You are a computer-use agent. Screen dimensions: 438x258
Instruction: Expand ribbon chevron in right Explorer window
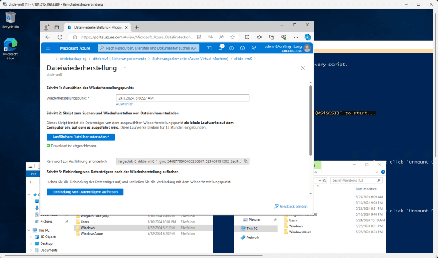pyautogui.click(x=377, y=172)
